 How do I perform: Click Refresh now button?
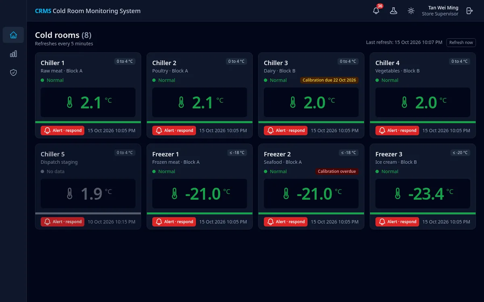[x=461, y=42]
